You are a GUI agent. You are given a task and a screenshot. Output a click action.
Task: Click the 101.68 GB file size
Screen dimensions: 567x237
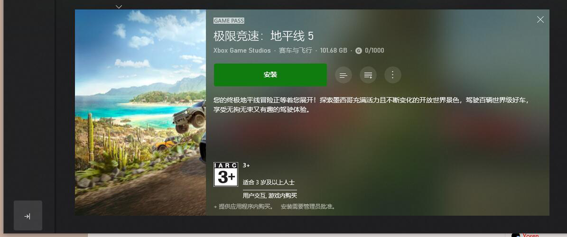pyautogui.click(x=334, y=51)
